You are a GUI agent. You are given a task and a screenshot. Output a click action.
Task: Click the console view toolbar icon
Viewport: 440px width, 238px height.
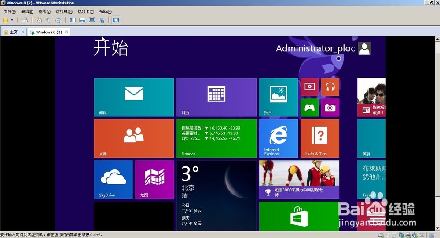(116, 20)
